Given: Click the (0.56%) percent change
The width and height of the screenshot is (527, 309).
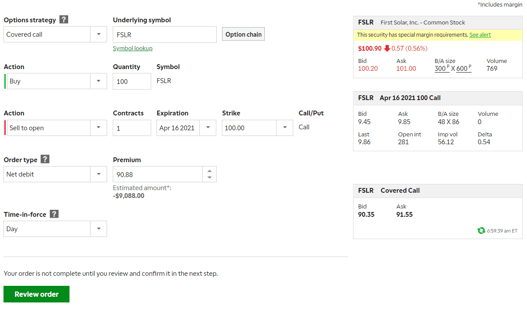Looking at the screenshot, I should (416, 48).
